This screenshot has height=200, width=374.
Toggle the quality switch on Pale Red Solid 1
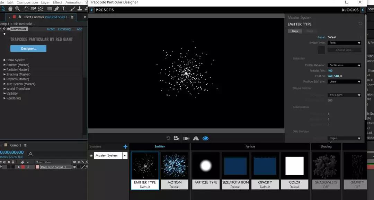pyautogui.click(x=83, y=167)
